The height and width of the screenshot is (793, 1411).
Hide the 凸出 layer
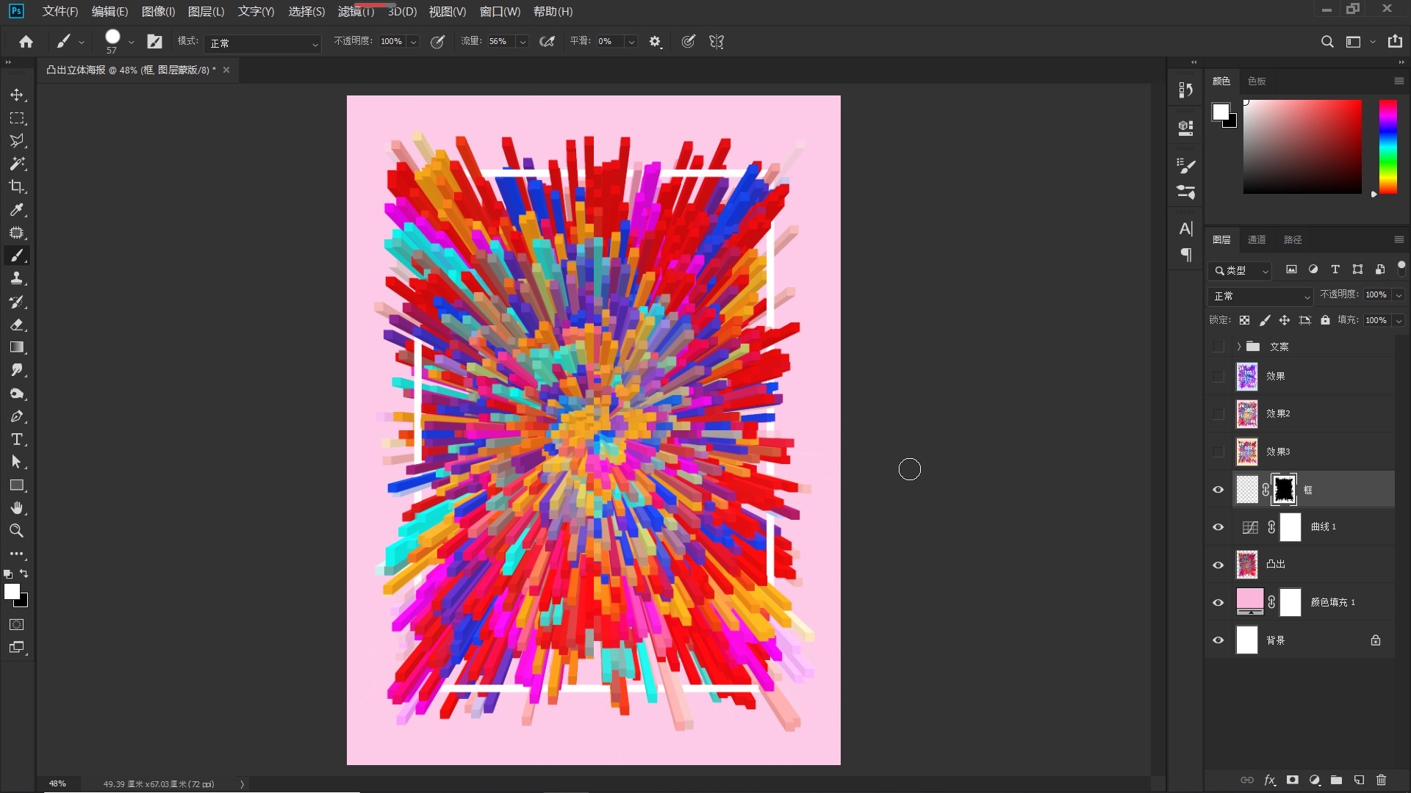click(1218, 565)
